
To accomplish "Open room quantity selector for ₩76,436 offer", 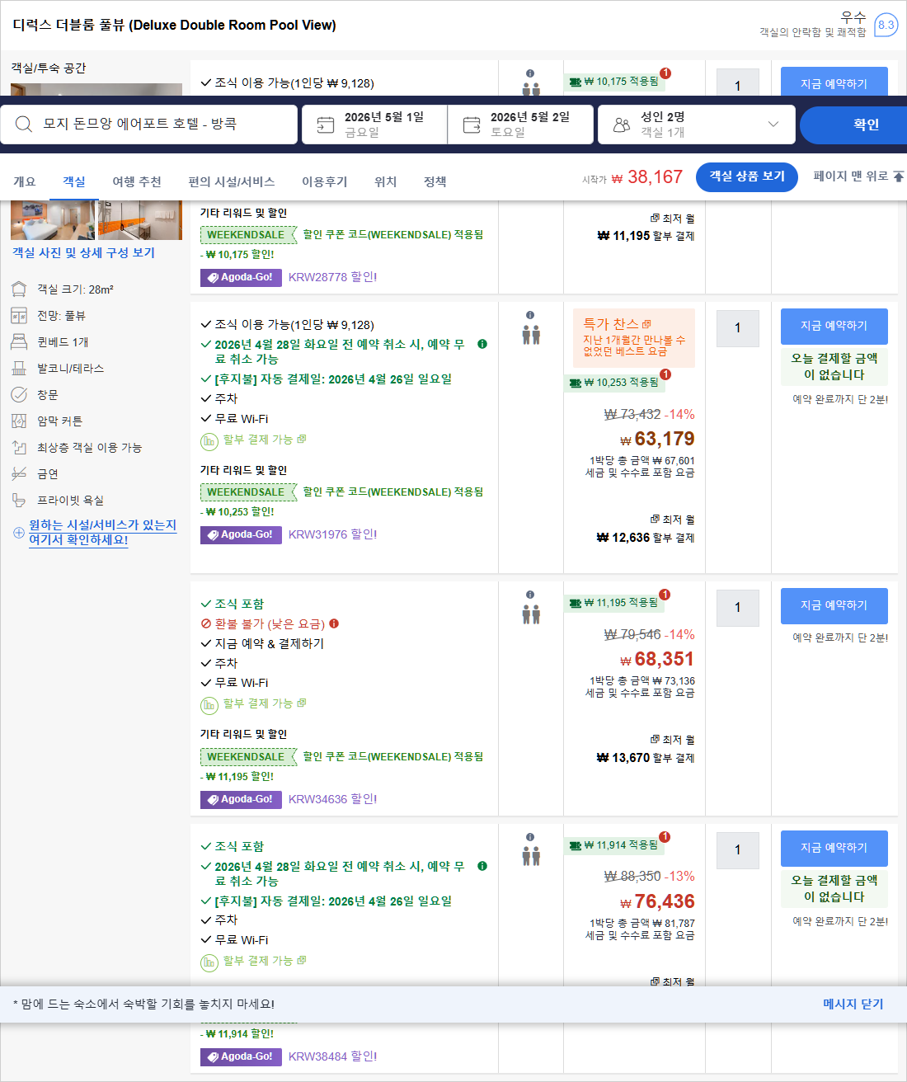I will [738, 850].
